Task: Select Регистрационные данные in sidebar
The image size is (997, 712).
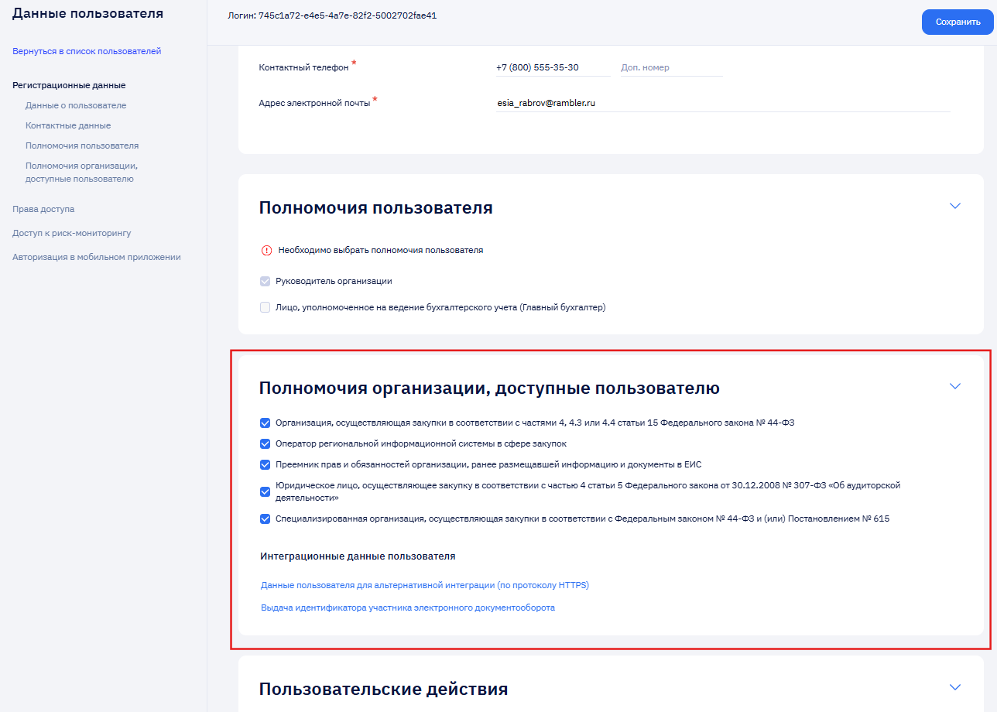Action: 69,85
